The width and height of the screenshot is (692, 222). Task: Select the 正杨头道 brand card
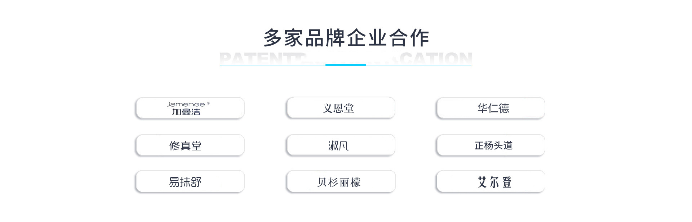(491, 145)
